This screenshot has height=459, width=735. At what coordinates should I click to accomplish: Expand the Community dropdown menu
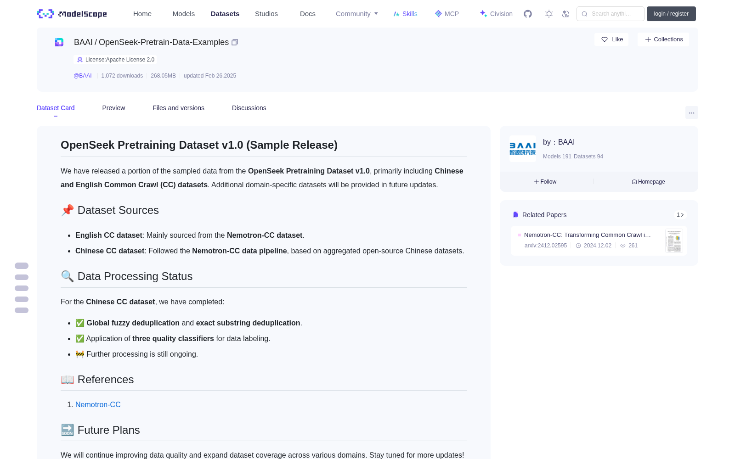[x=357, y=14]
